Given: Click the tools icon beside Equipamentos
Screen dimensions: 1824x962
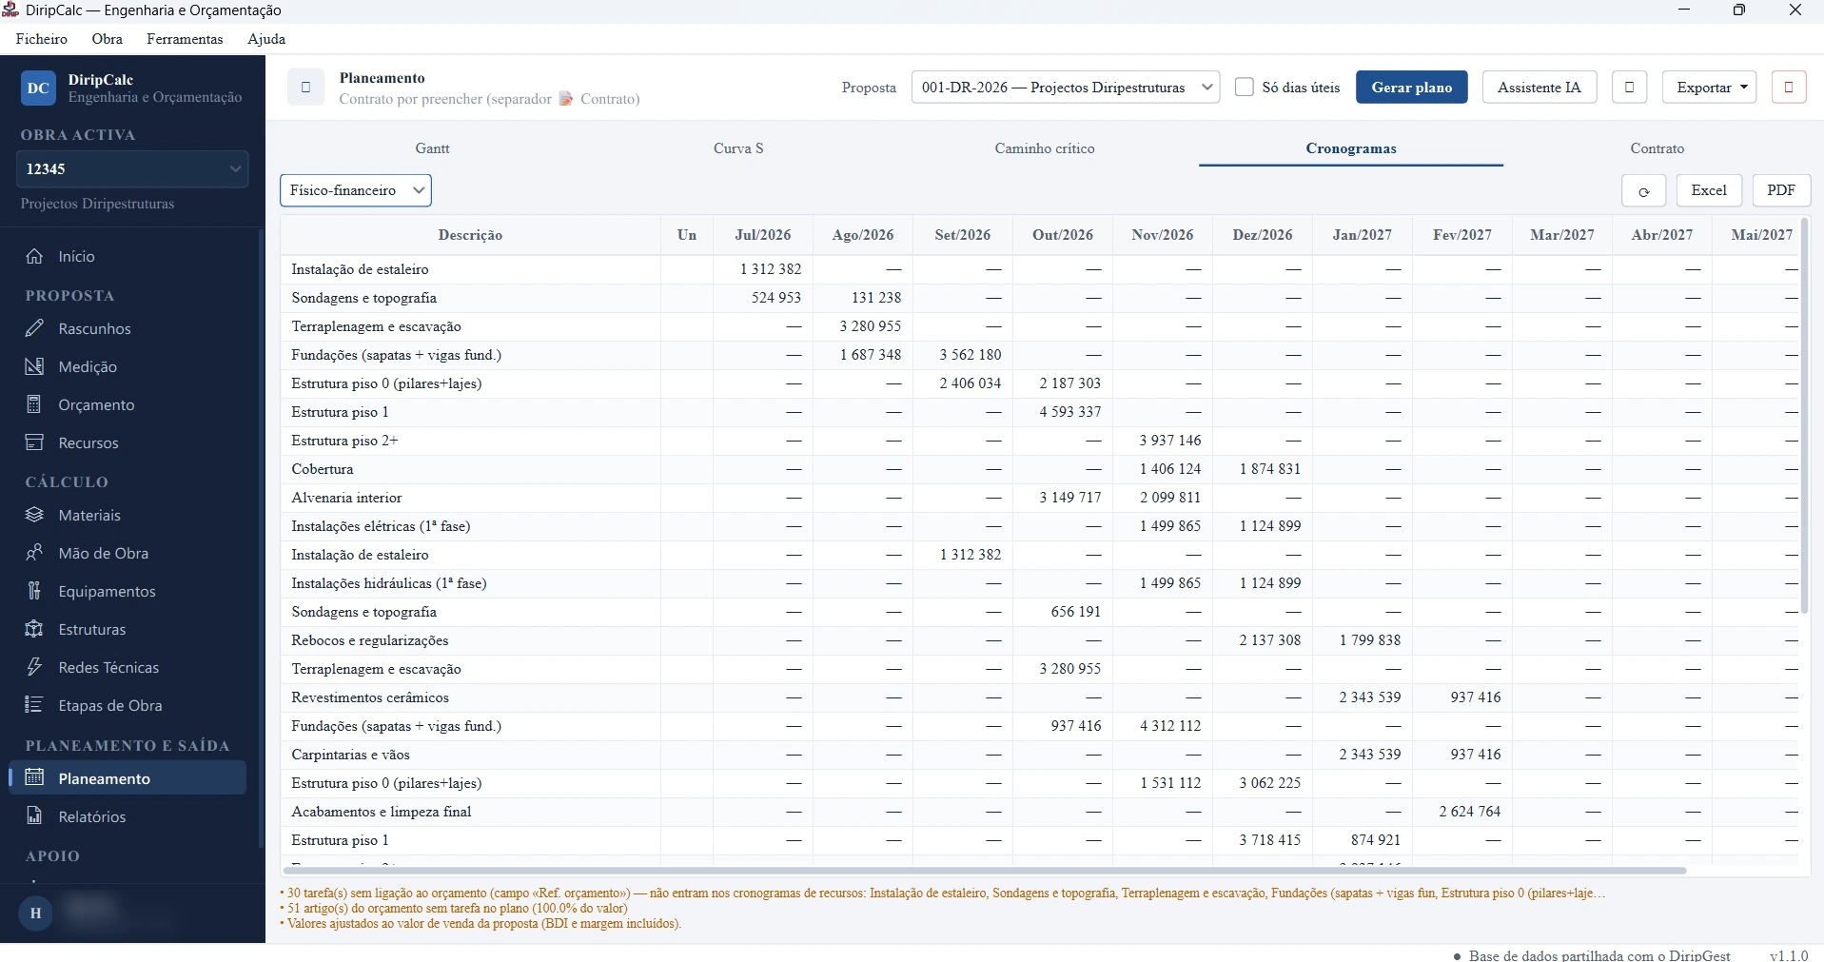Looking at the screenshot, I should [34, 591].
